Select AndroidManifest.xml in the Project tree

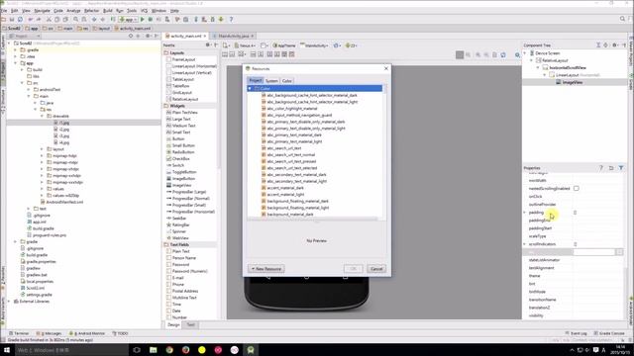click(x=61, y=202)
